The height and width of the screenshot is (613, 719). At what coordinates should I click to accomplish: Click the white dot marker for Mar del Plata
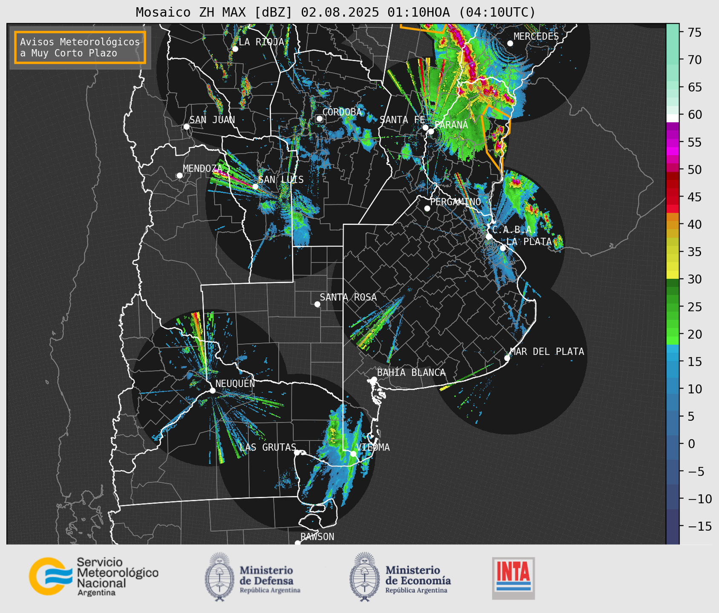tap(507, 358)
